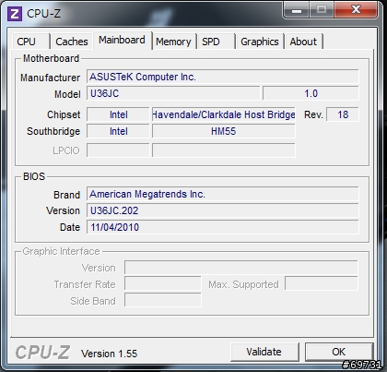Screen dimensions: 387x372
Task: Click the model revision field 1.0
Action: 311,93
